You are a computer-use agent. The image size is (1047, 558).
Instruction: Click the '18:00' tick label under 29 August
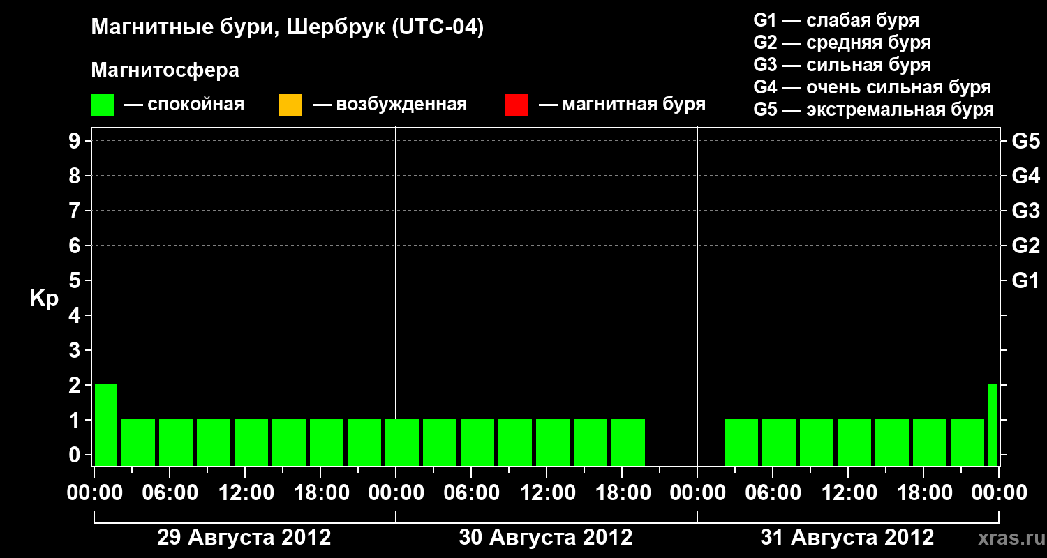tap(320, 493)
